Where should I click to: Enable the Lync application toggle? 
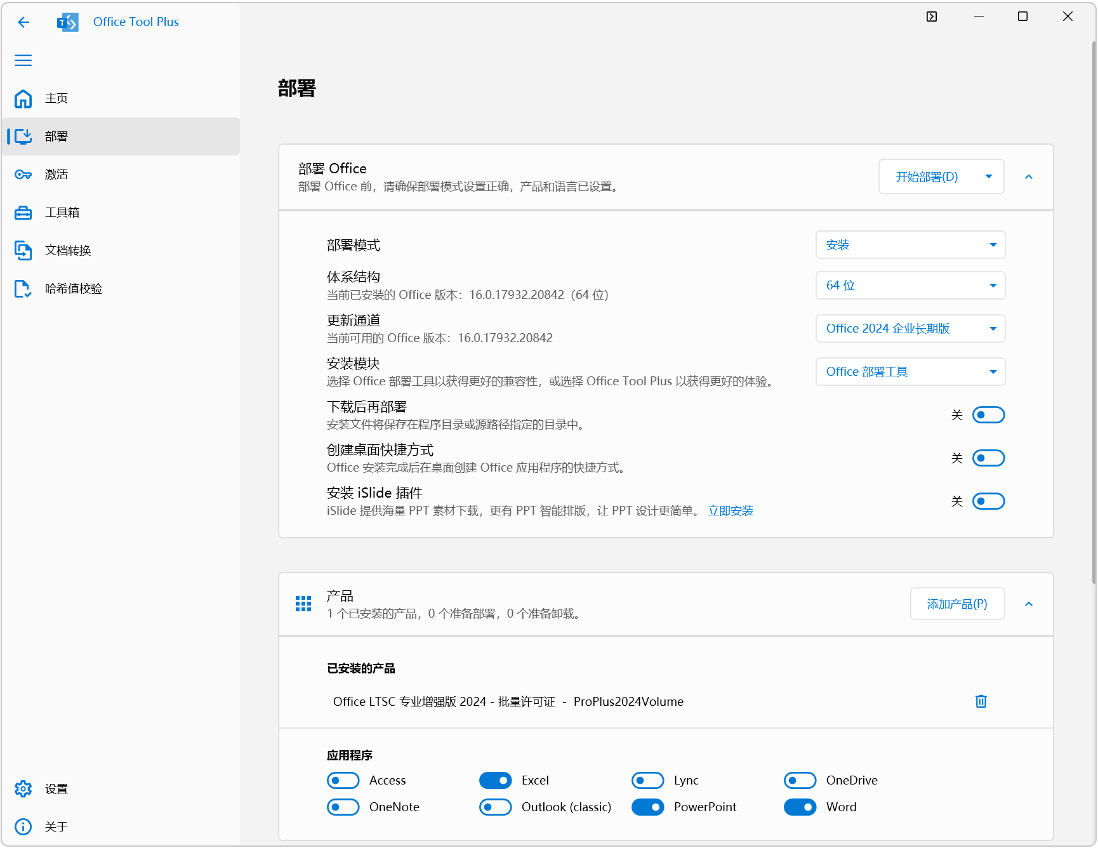pos(648,780)
